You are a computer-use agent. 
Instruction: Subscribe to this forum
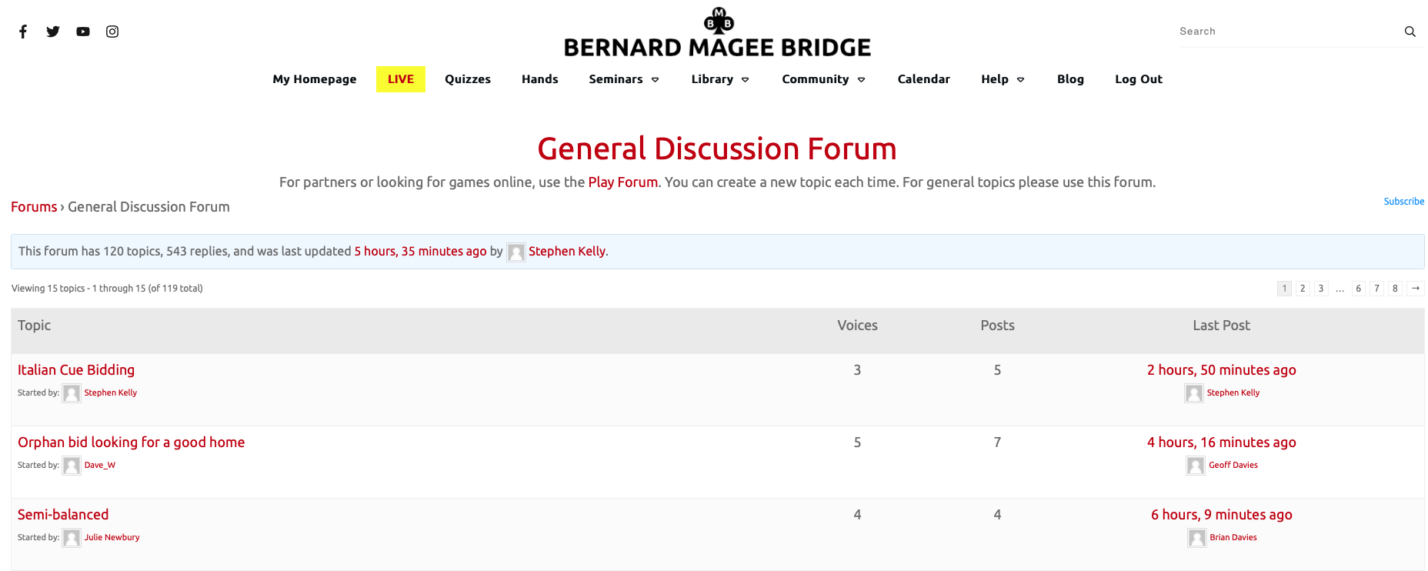pos(1403,202)
